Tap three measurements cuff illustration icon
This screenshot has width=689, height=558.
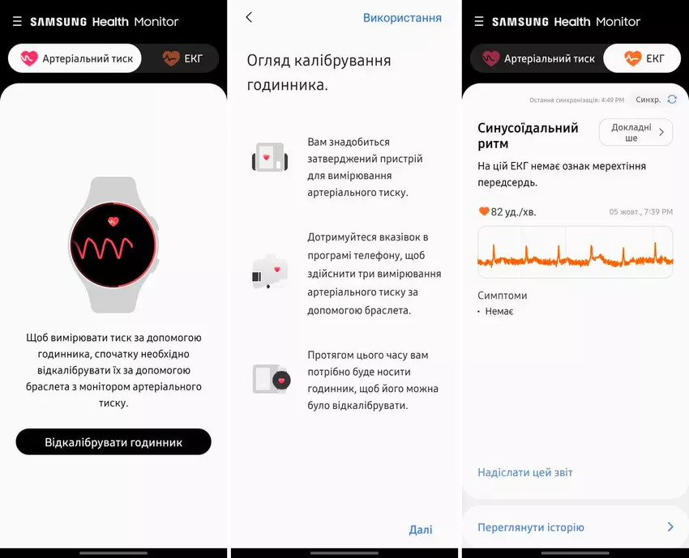270,272
